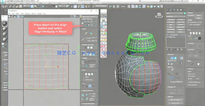The height and width of the screenshot is (106, 205).
Task: Open the Mapping menu in UV editor
Action: click(27, 13)
